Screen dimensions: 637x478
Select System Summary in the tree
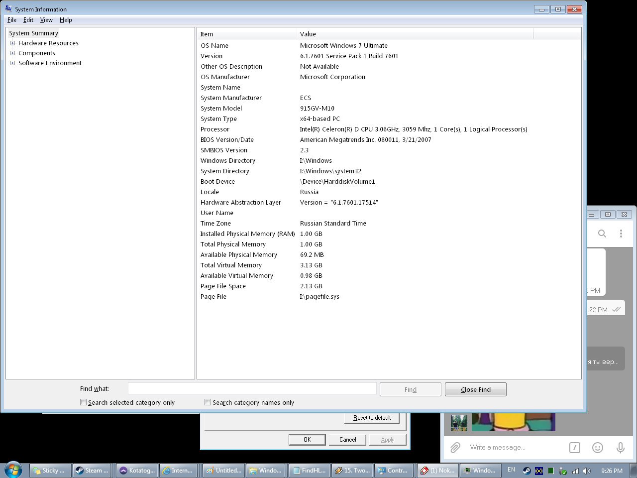tap(34, 33)
